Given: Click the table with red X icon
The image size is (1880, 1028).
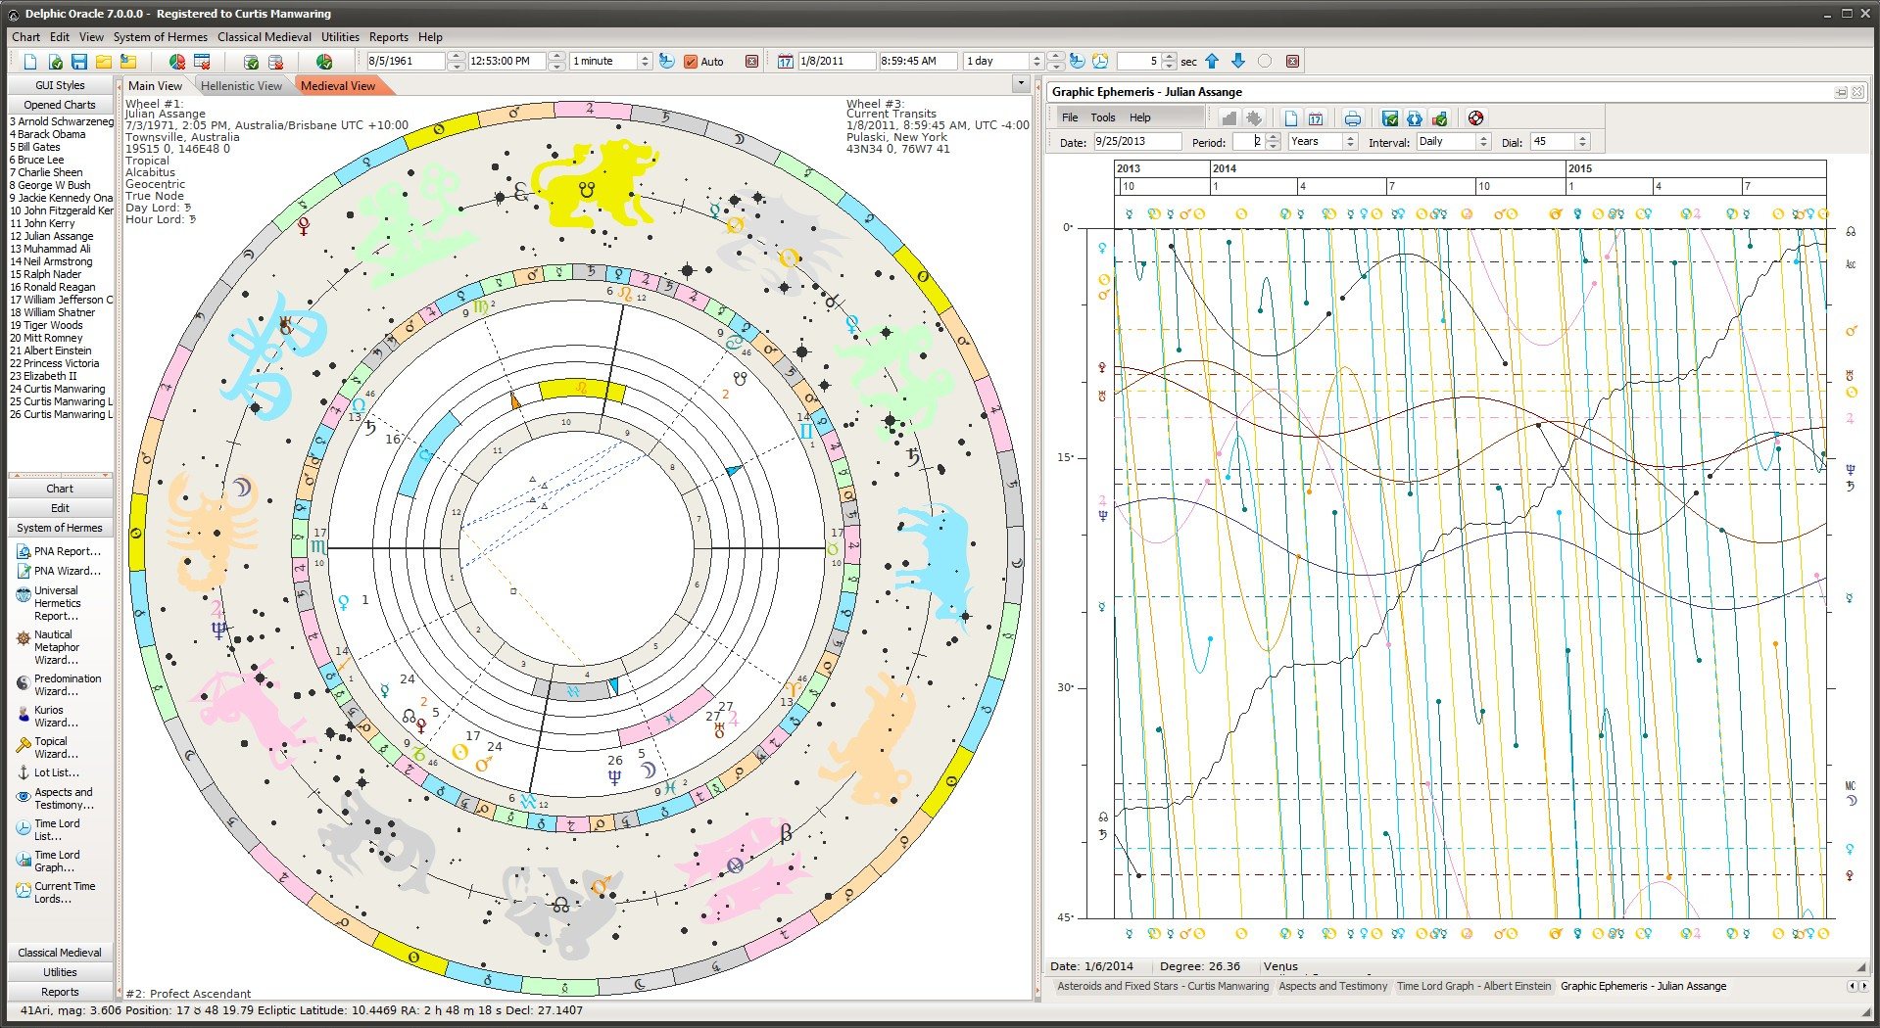Looking at the screenshot, I should click(201, 62).
